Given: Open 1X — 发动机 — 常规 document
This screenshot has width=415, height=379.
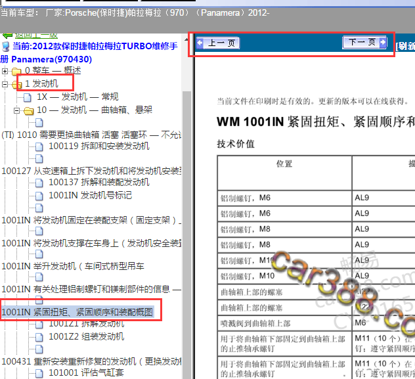Looking at the screenshot, I should point(77,97).
